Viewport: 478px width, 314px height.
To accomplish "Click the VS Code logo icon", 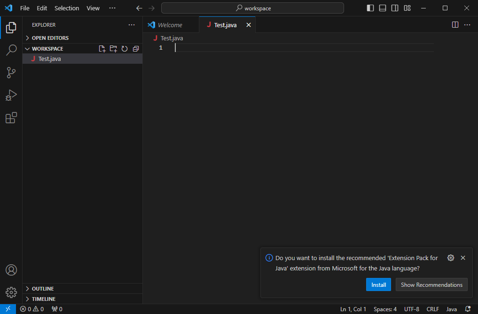I will pos(8,8).
